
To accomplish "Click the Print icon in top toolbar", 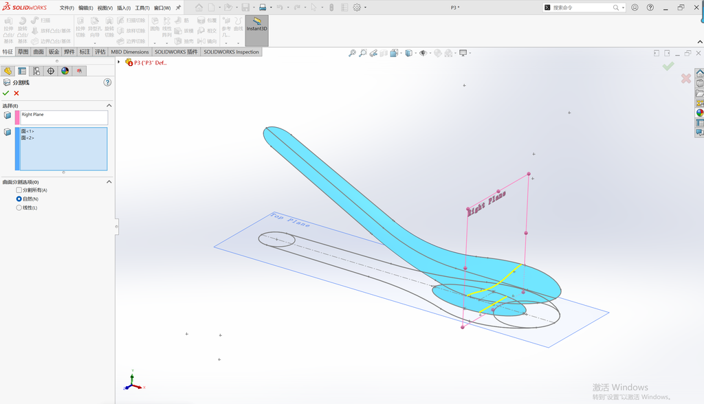I will click(263, 8).
